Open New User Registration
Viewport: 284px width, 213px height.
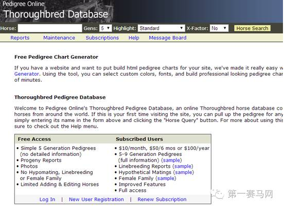(x=96, y=199)
